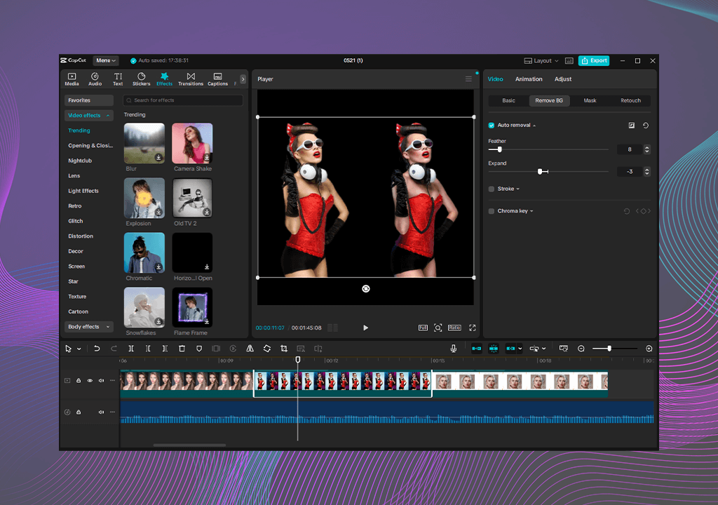
Task: Click the Export button
Action: pos(594,60)
